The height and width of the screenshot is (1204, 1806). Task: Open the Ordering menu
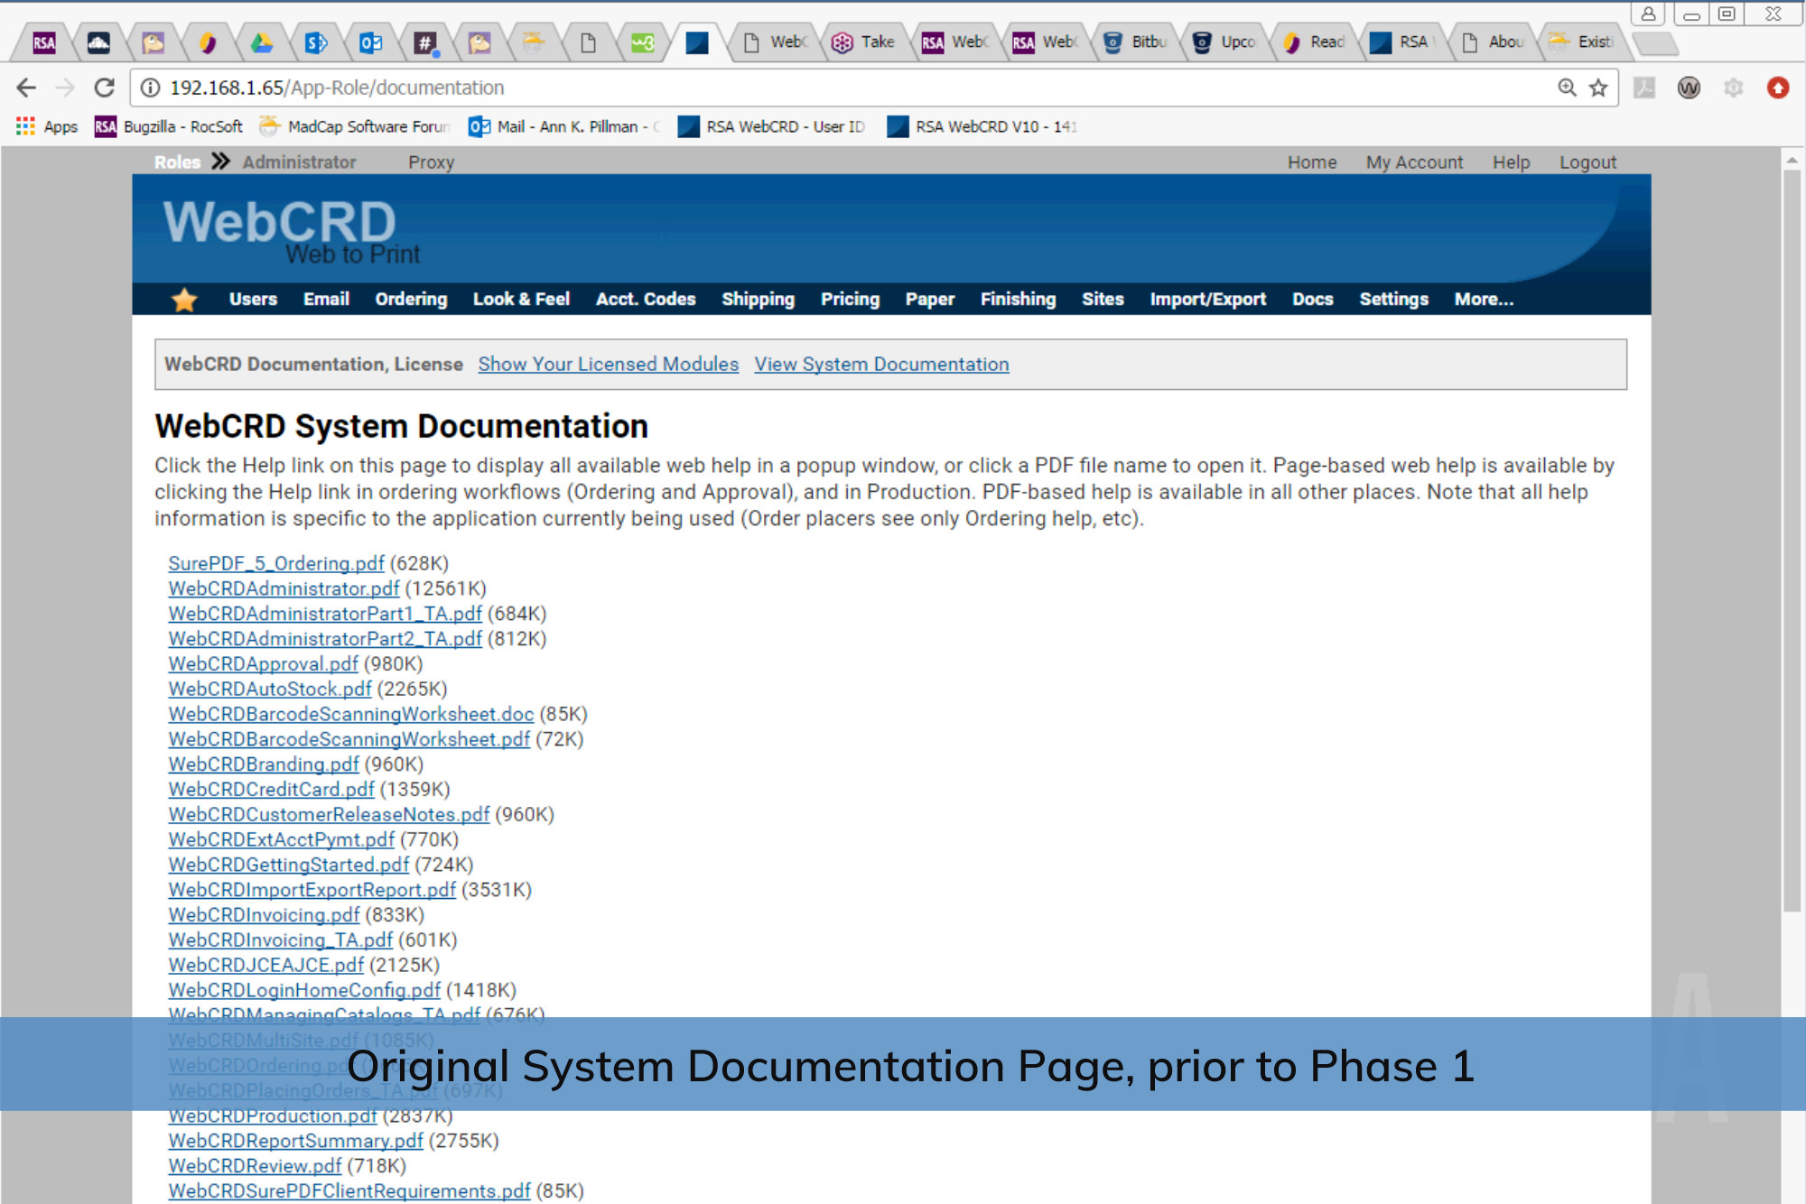pyautogui.click(x=411, y=300)
